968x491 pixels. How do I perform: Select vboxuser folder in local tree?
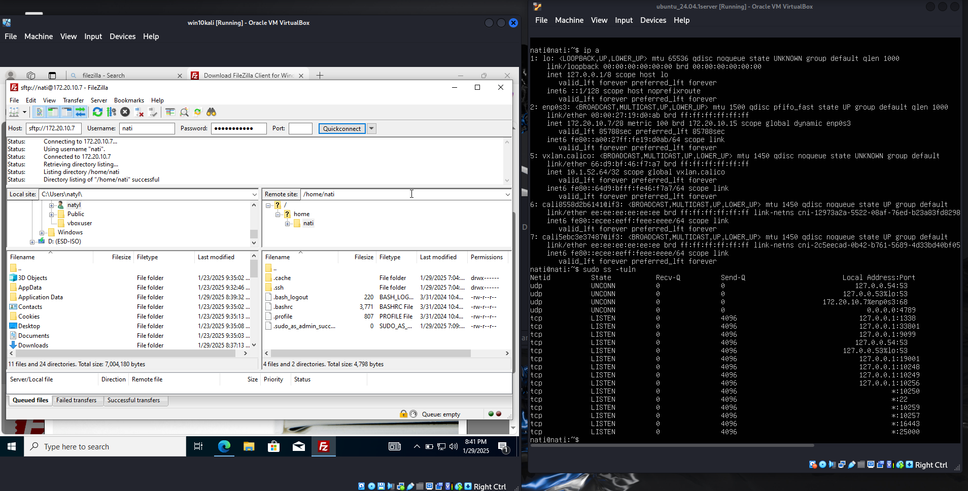coord(80,223)
